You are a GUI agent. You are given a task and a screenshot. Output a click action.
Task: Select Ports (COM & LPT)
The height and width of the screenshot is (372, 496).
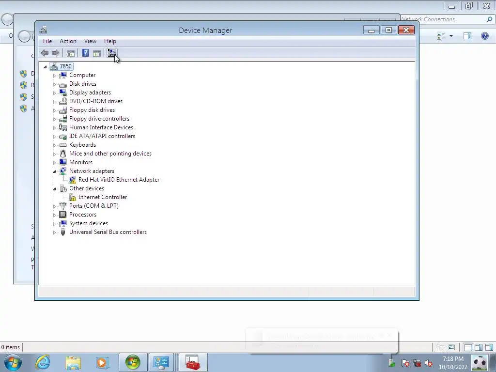click(x=94, y=206)
